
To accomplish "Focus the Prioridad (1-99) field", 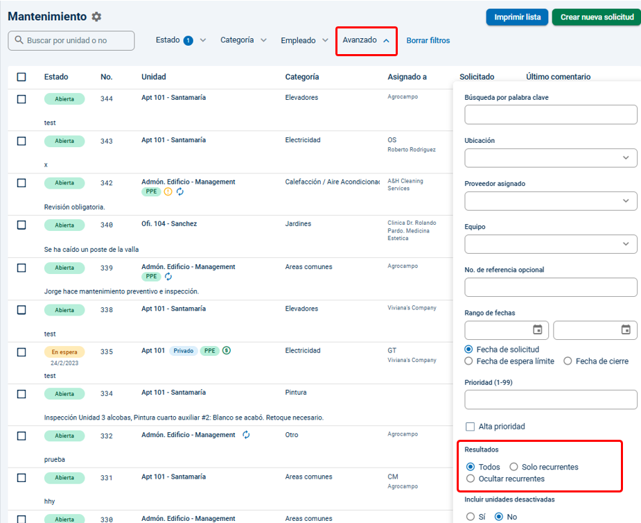I will [551, 400].
